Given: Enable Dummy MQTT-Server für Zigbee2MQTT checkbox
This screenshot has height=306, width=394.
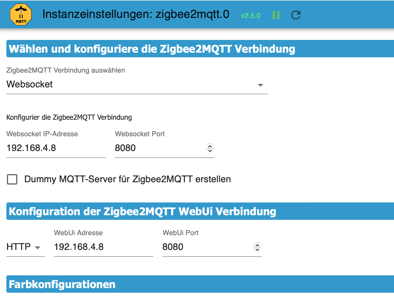Looking at the screenshot, I should tap(12, 179).
